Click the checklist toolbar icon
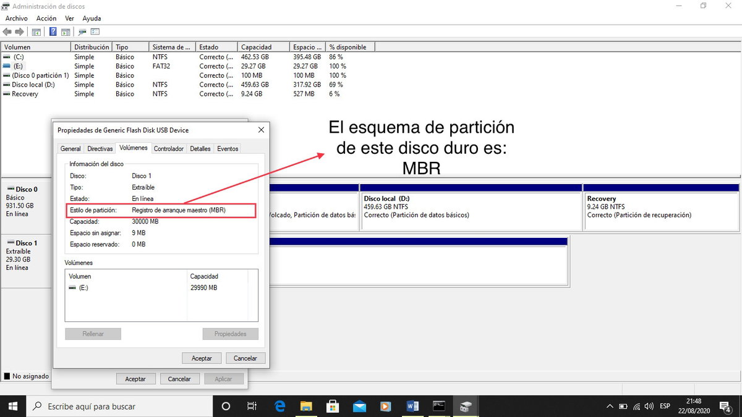The height and width of the screenshot is (417, 742). tap(95, 32)
